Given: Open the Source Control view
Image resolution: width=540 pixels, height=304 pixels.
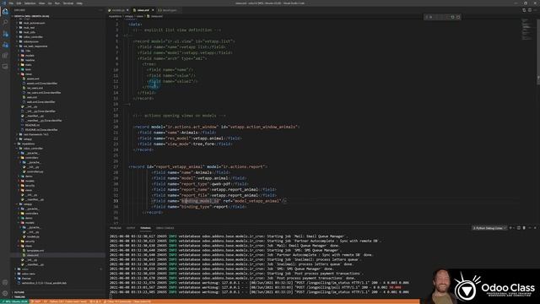Looking at the screenshot, I should 5,34.
